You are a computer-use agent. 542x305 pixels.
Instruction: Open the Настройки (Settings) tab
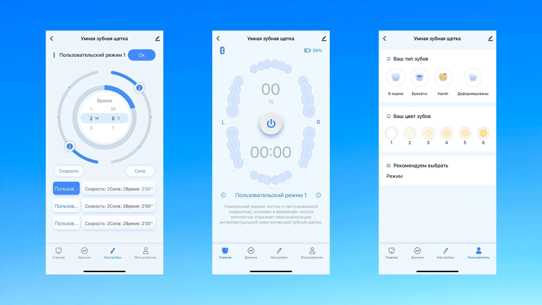click(113, 252)
